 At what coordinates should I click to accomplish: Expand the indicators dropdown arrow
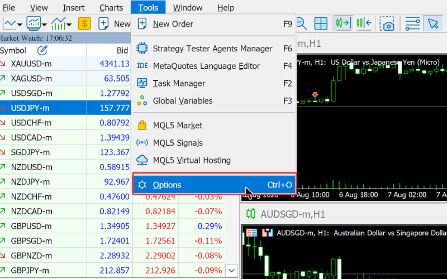69,25
